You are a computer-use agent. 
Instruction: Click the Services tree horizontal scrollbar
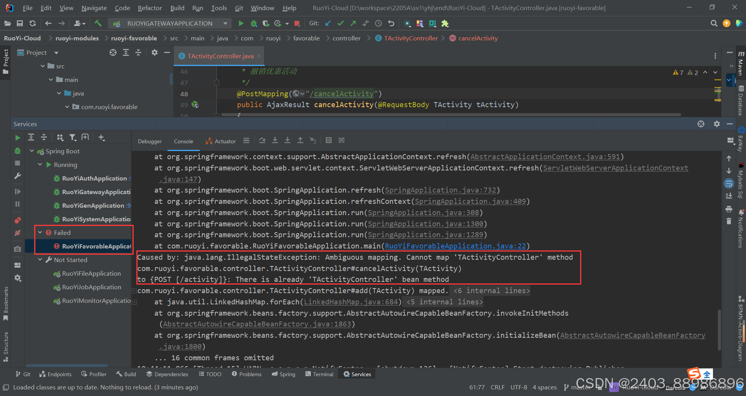[67, 365]
